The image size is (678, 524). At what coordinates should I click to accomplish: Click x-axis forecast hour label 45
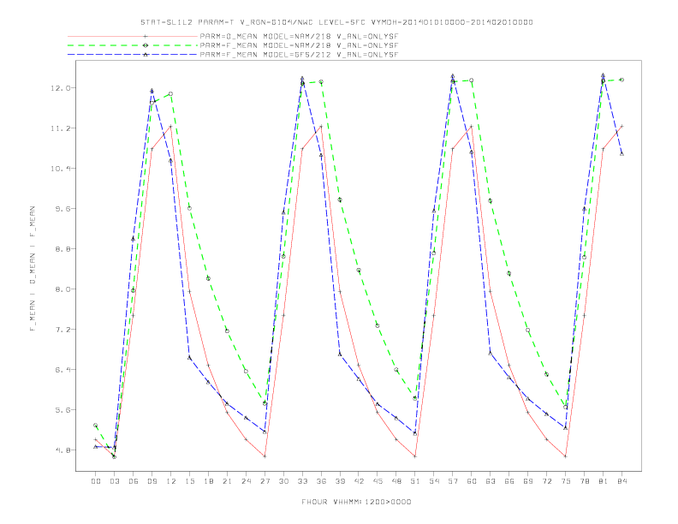click(x=378, y=481)
